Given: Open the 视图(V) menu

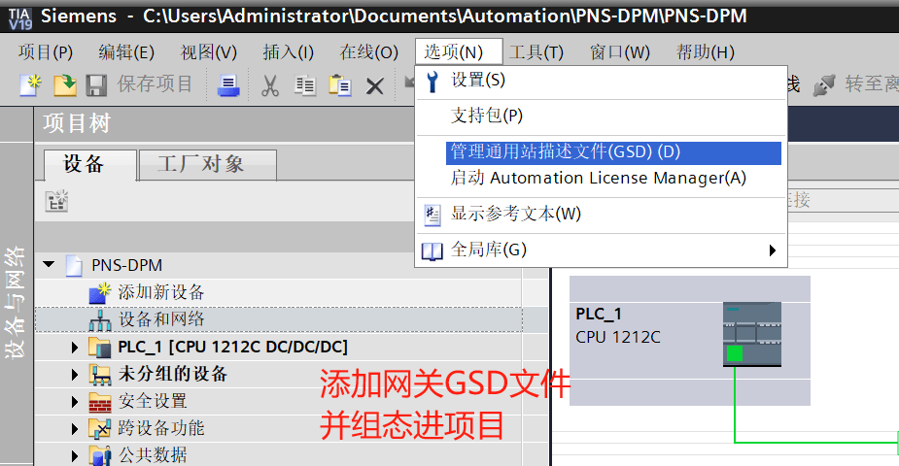Looking at the screenshot, I should [x=209, y=52].
